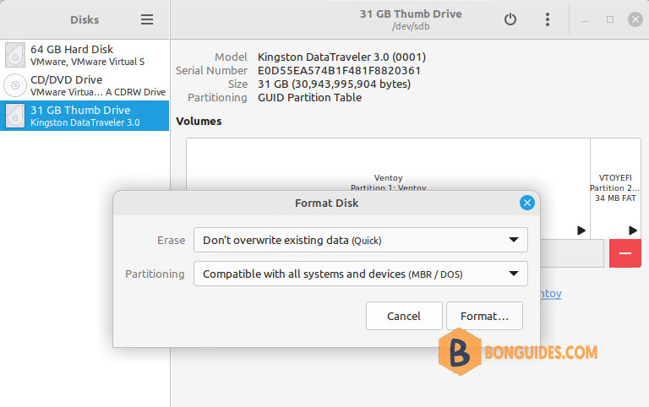
Task: Open the Disks hamburger menu
Action: point(147,19)
